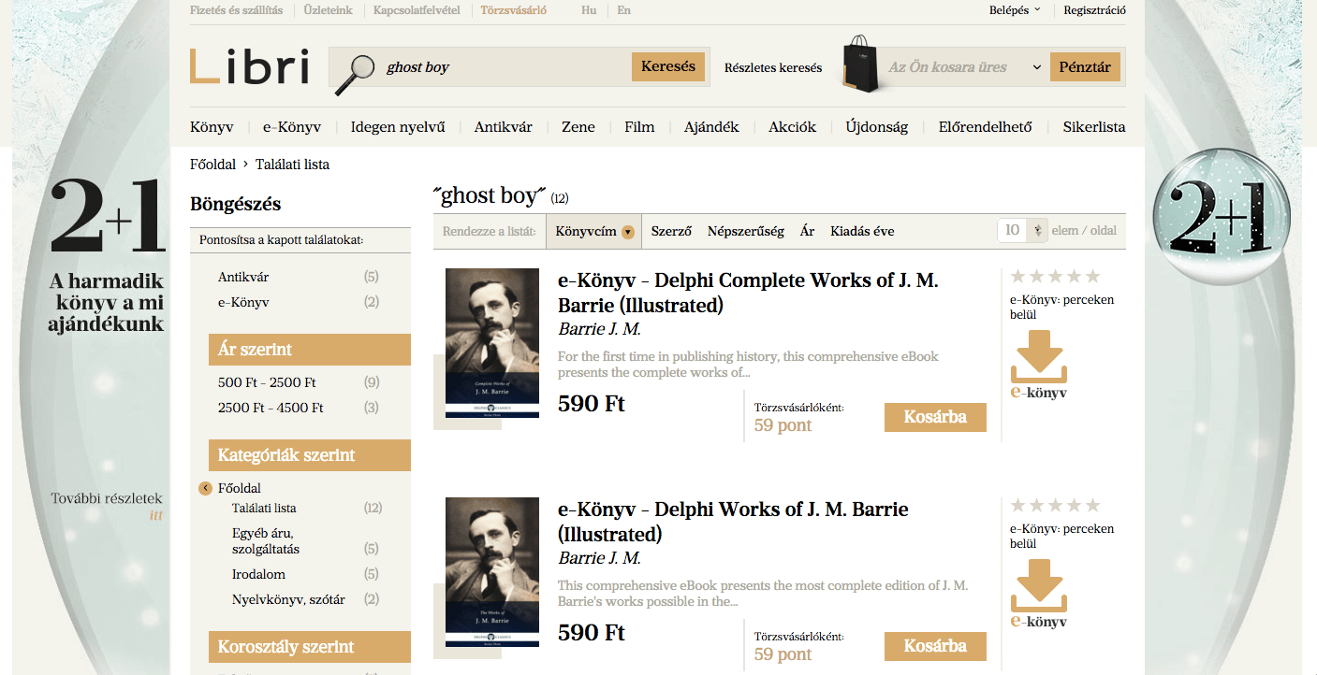
Task: Sort the list by Kiadás éve
Action: point(862,231)
